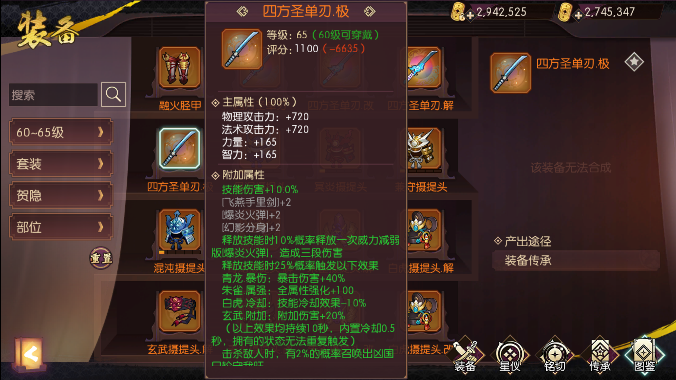
Task: Open the 图鉴 icon in bottom bar
Action: [645, 355]
